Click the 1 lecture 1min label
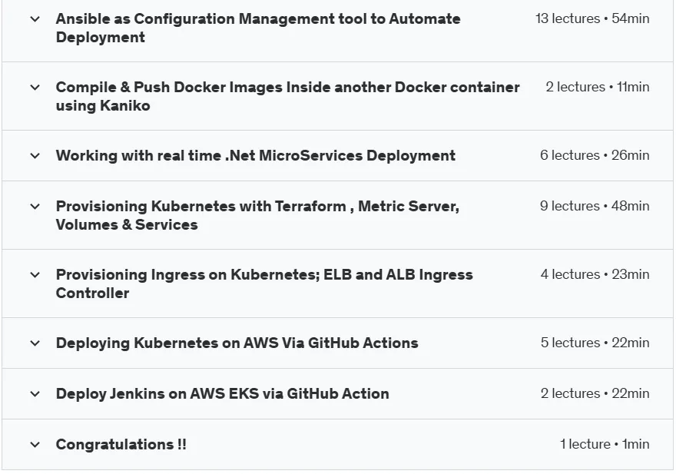This screenshot has width=676, height=474. pos(605,444)
